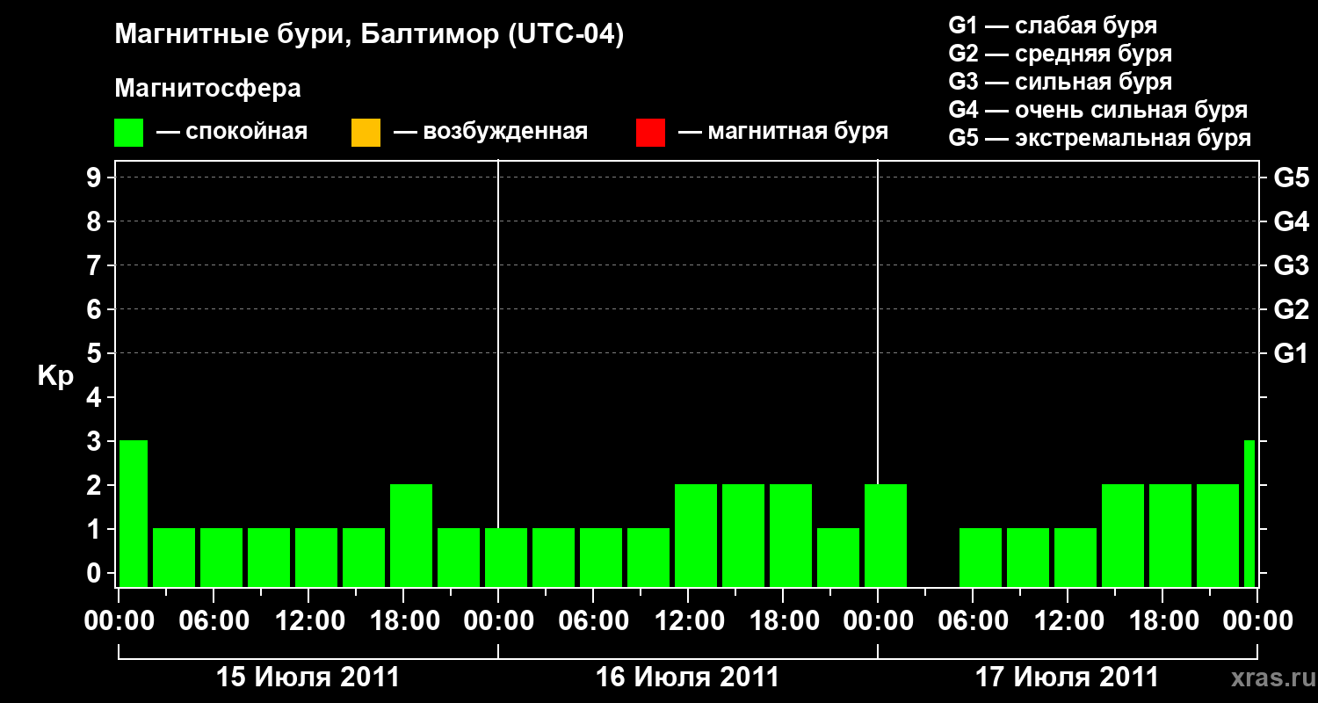Click the '12:00' time label under 16 July
Image resolution: width=1318 pixels, height=703 pixels.
click(x=688, y=620)
